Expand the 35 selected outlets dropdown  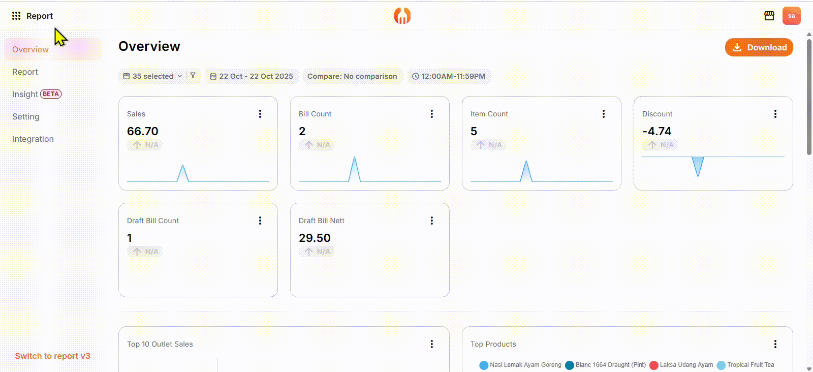(152, 76)
